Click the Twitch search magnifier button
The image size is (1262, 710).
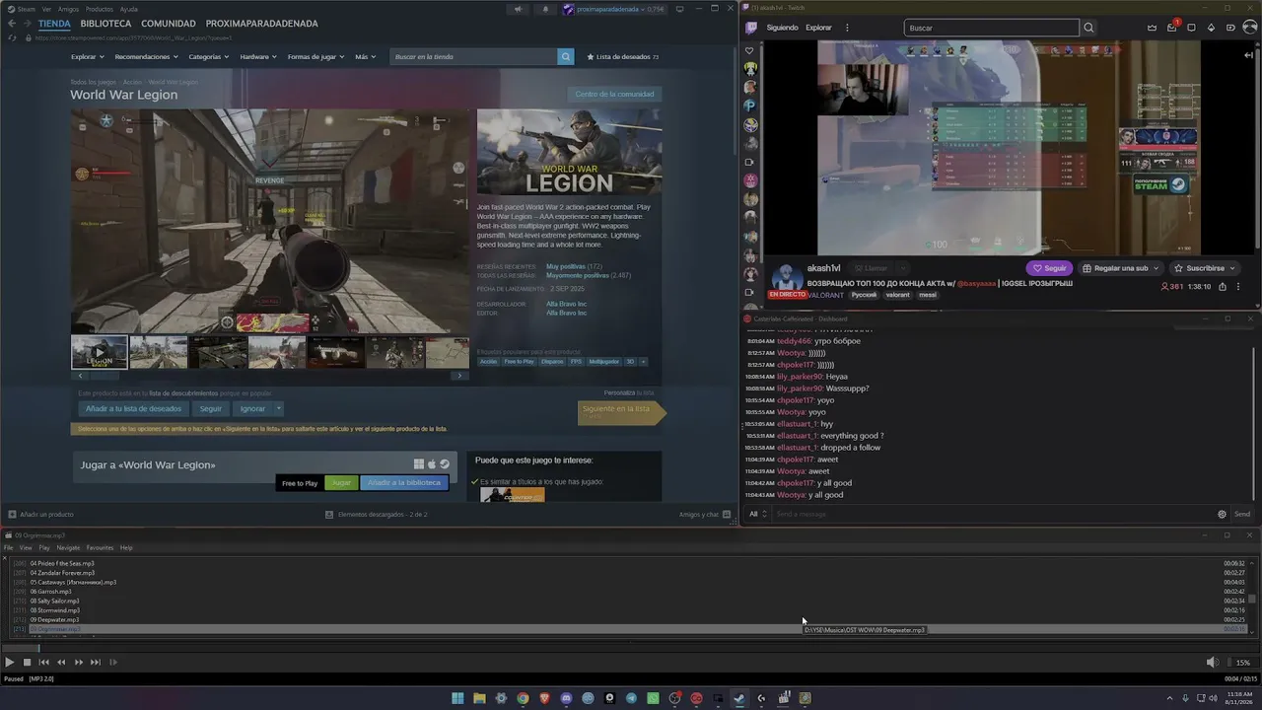click(1088, 28)
